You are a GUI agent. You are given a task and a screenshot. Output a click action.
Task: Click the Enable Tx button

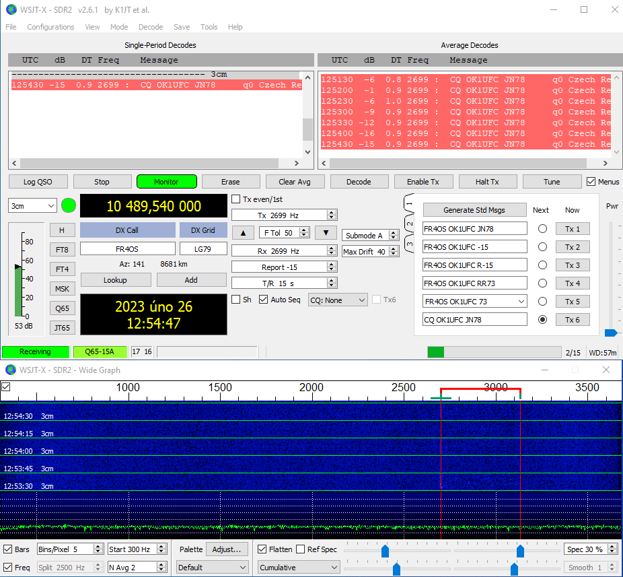coord(423,182)
